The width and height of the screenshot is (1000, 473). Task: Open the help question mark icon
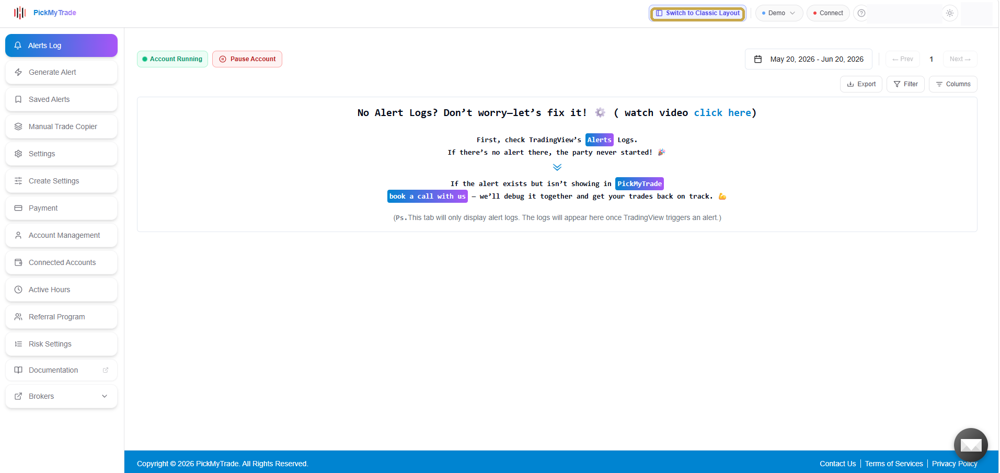(x=861, y=13)
